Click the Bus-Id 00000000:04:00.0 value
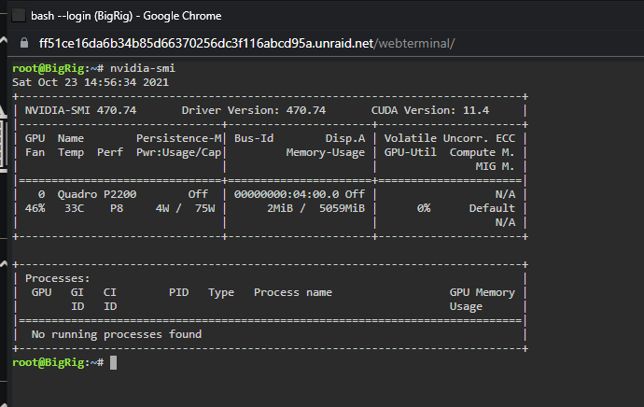The image size is (644, 407). click(287, 194)
